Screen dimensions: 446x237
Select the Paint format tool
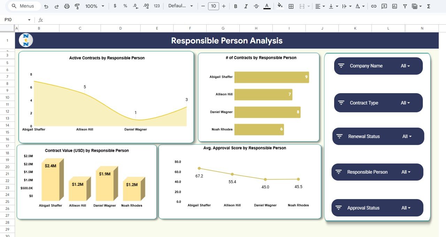pyautogui.click(x=77, y=6)
